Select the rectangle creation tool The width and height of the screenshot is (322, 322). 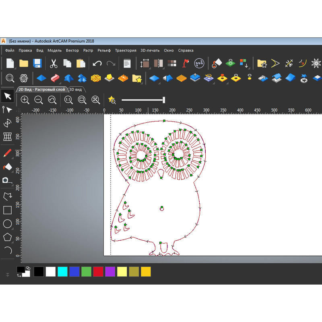point(7,210)
